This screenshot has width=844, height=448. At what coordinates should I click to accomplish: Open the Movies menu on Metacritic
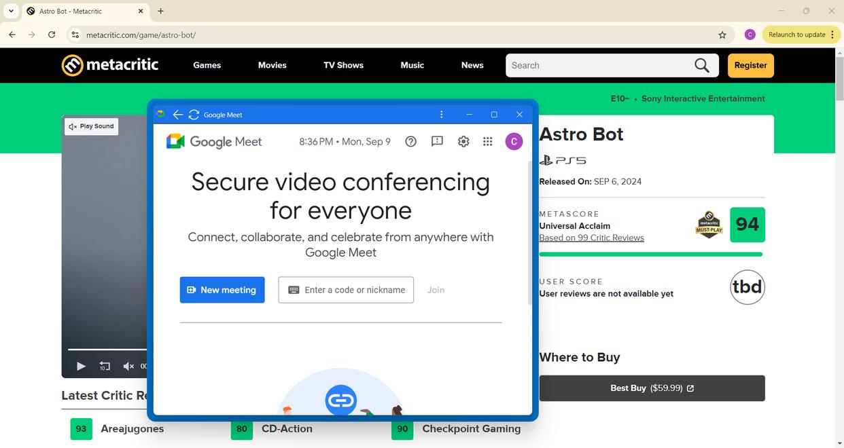(272, 65)
